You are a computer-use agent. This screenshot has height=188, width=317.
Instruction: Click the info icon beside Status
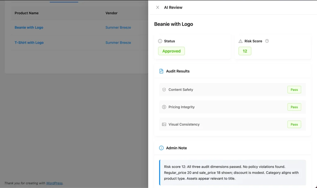160,41
